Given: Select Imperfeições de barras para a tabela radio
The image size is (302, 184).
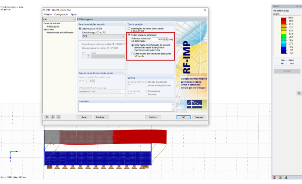Looking at the screenshot, I should click(129, 29).
